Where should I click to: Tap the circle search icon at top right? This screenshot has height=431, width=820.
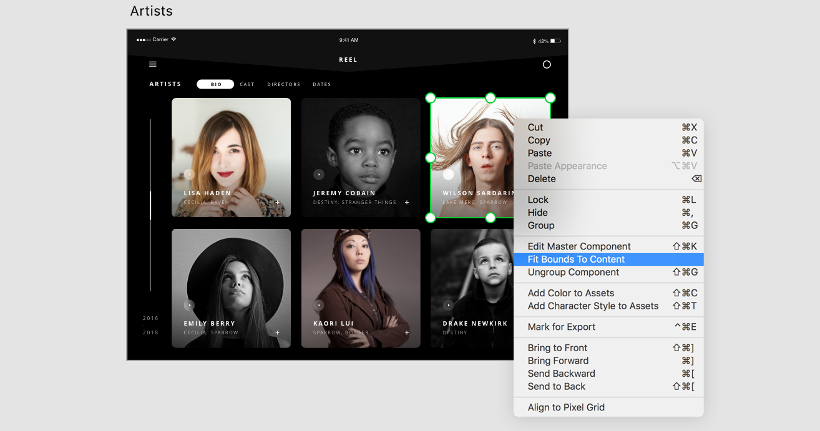click(x=547, y=64)
